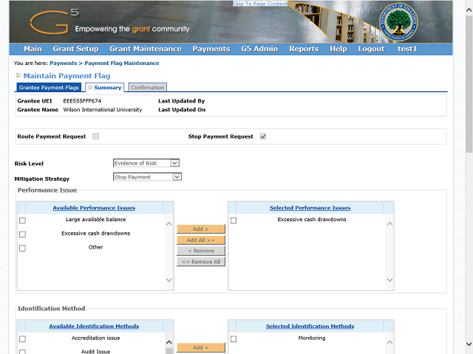The image size is (473, 354).
Task: Click page scrollbar up arrow
Action: pos(469,4)
